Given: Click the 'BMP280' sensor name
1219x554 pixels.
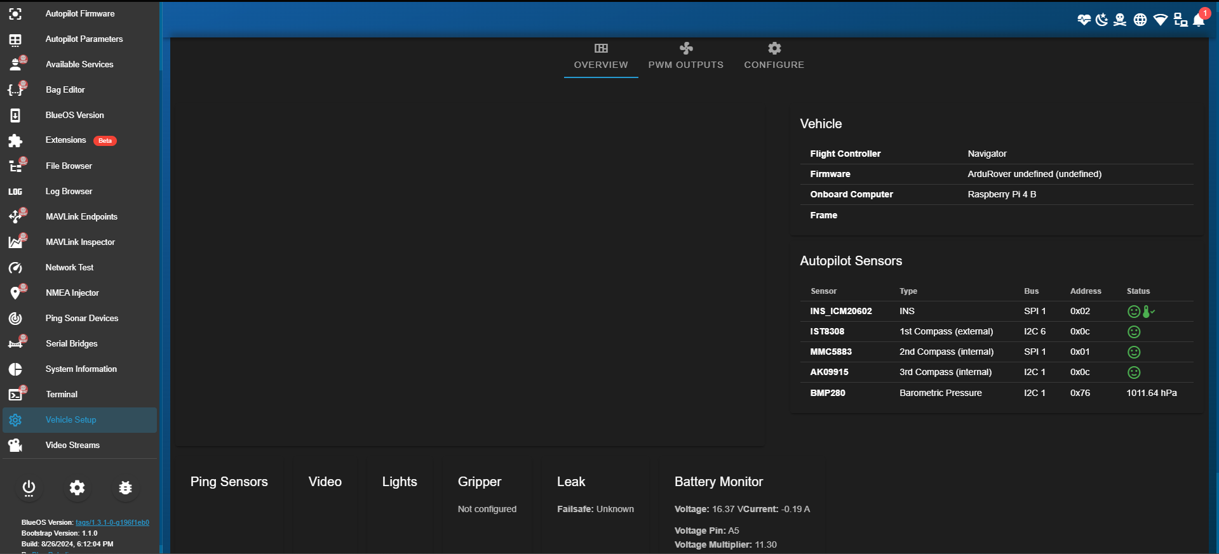Looking at the screenshot, I should coord(828,393).
